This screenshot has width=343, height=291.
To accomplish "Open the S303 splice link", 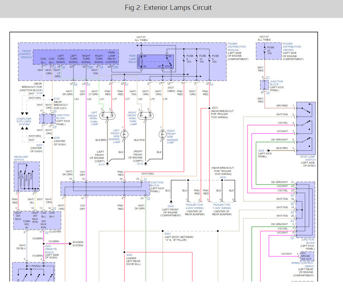I will pyautogui.click(x=167, y=234).
